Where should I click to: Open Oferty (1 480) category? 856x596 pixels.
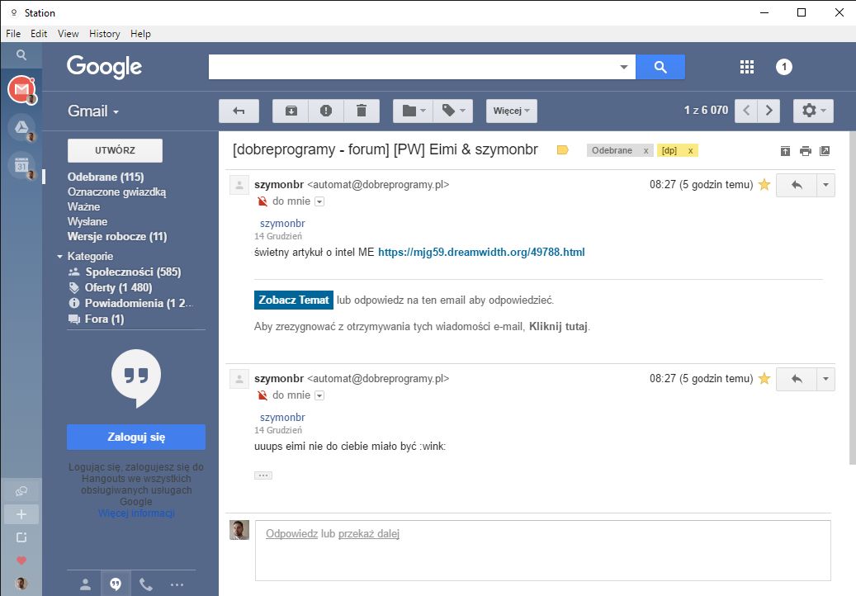click(x=119, y=287)
